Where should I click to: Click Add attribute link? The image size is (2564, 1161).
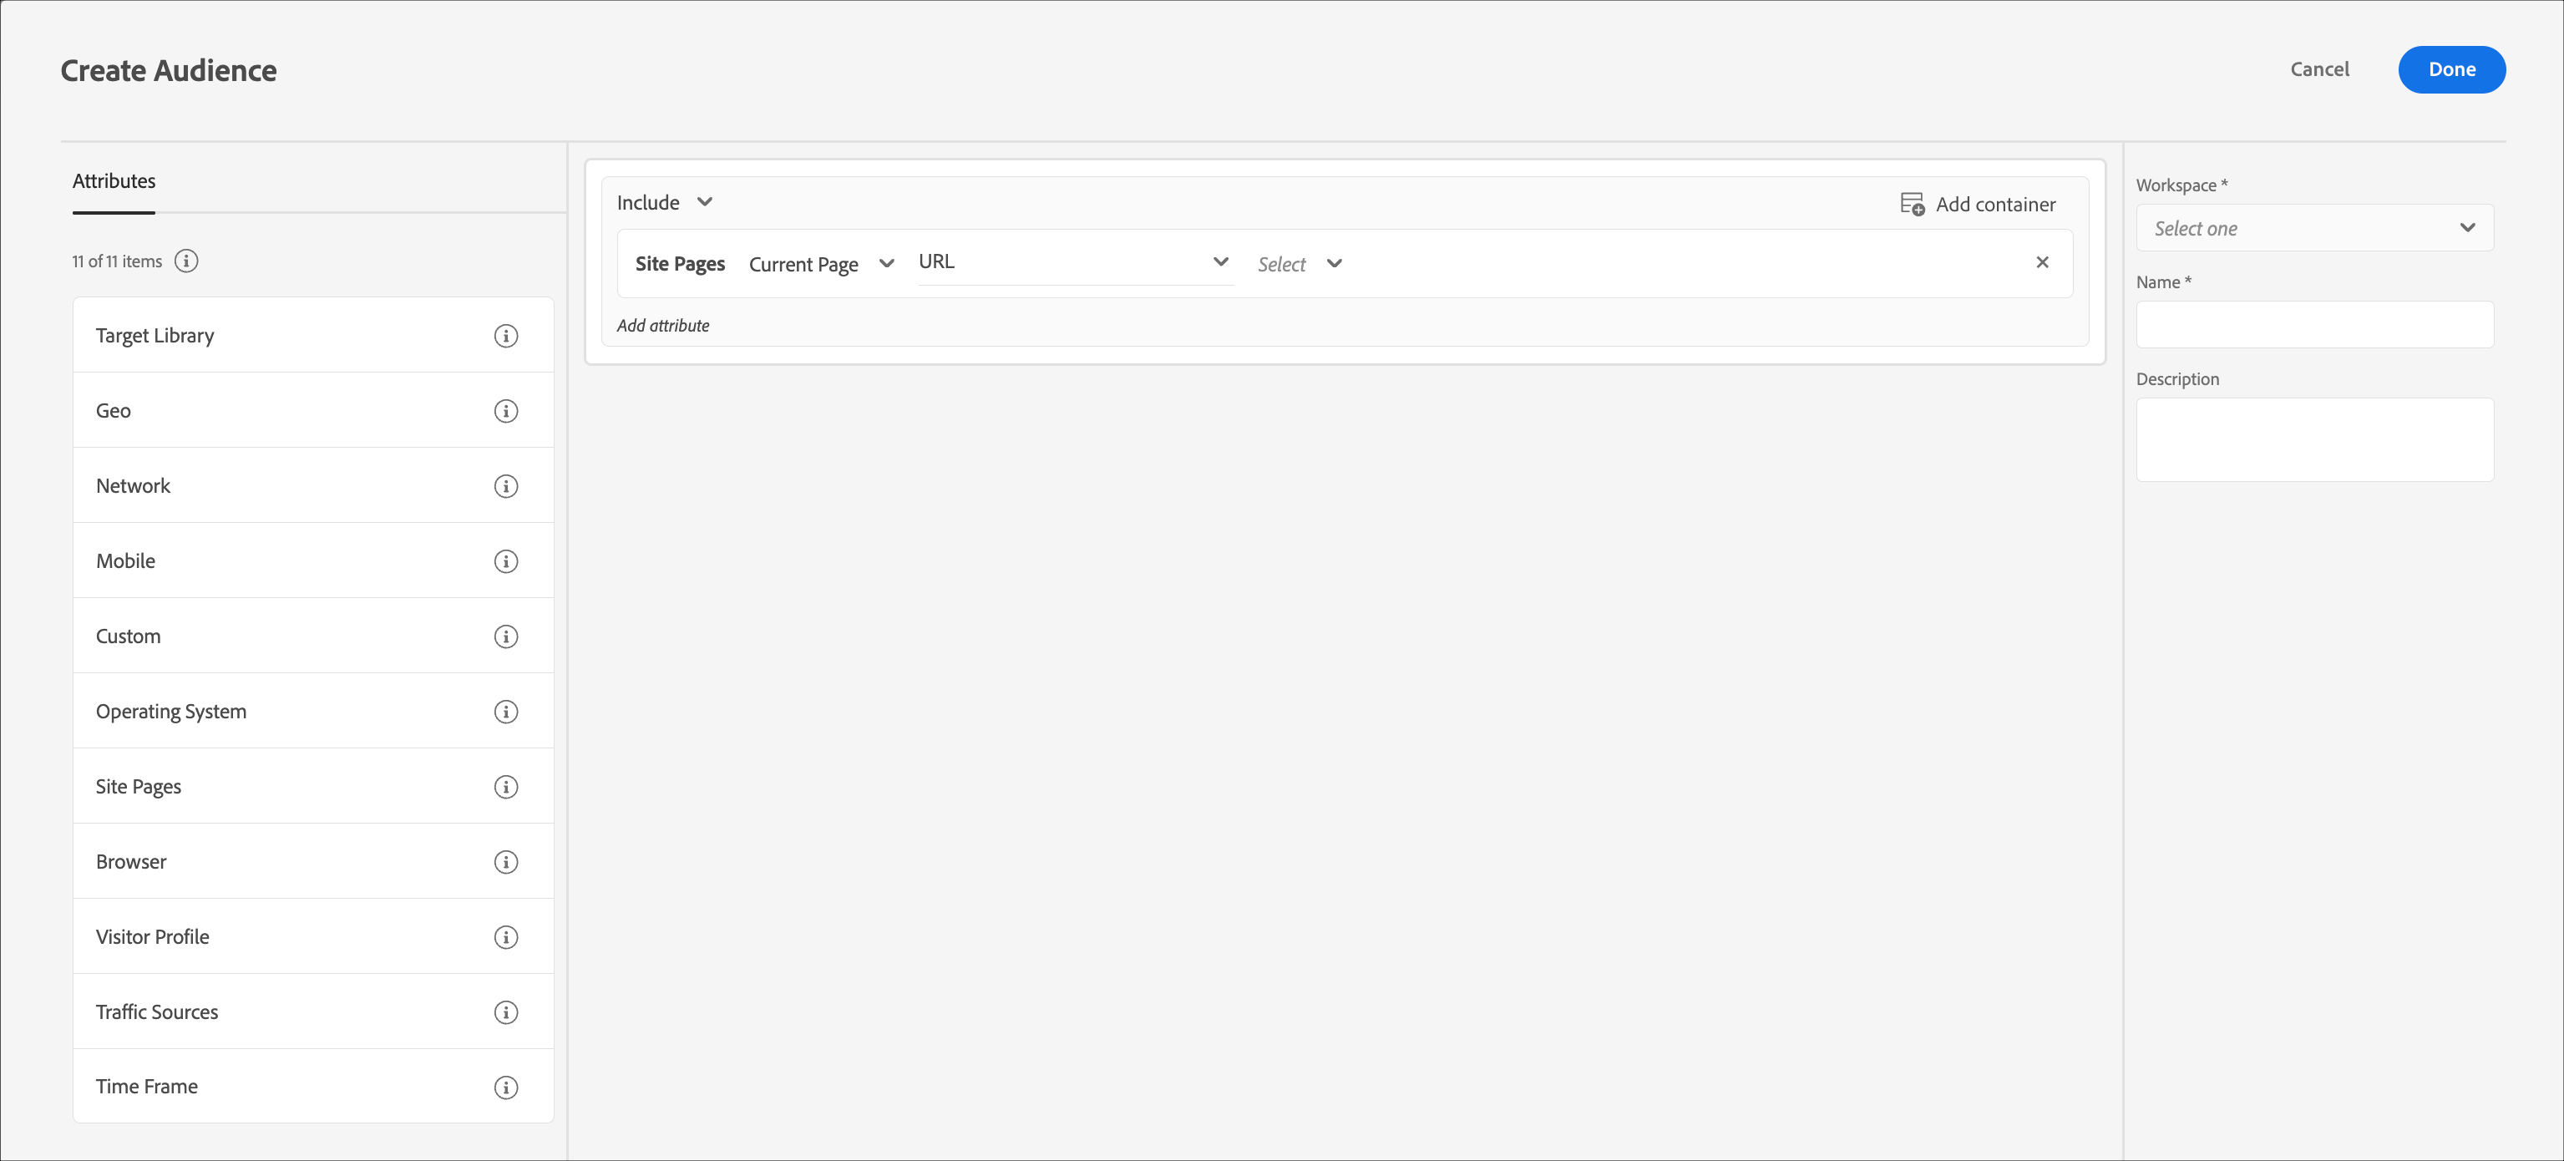pyautogui.click(x=663, y=326)
